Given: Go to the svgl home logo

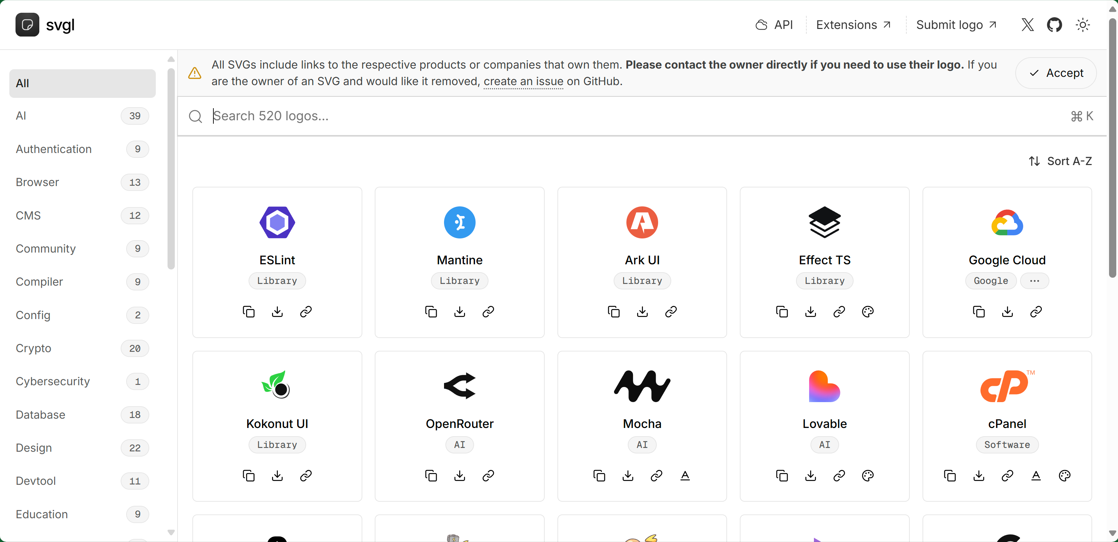Looking at the screenshot, I should pyautogui.click(x=45, y=25).
